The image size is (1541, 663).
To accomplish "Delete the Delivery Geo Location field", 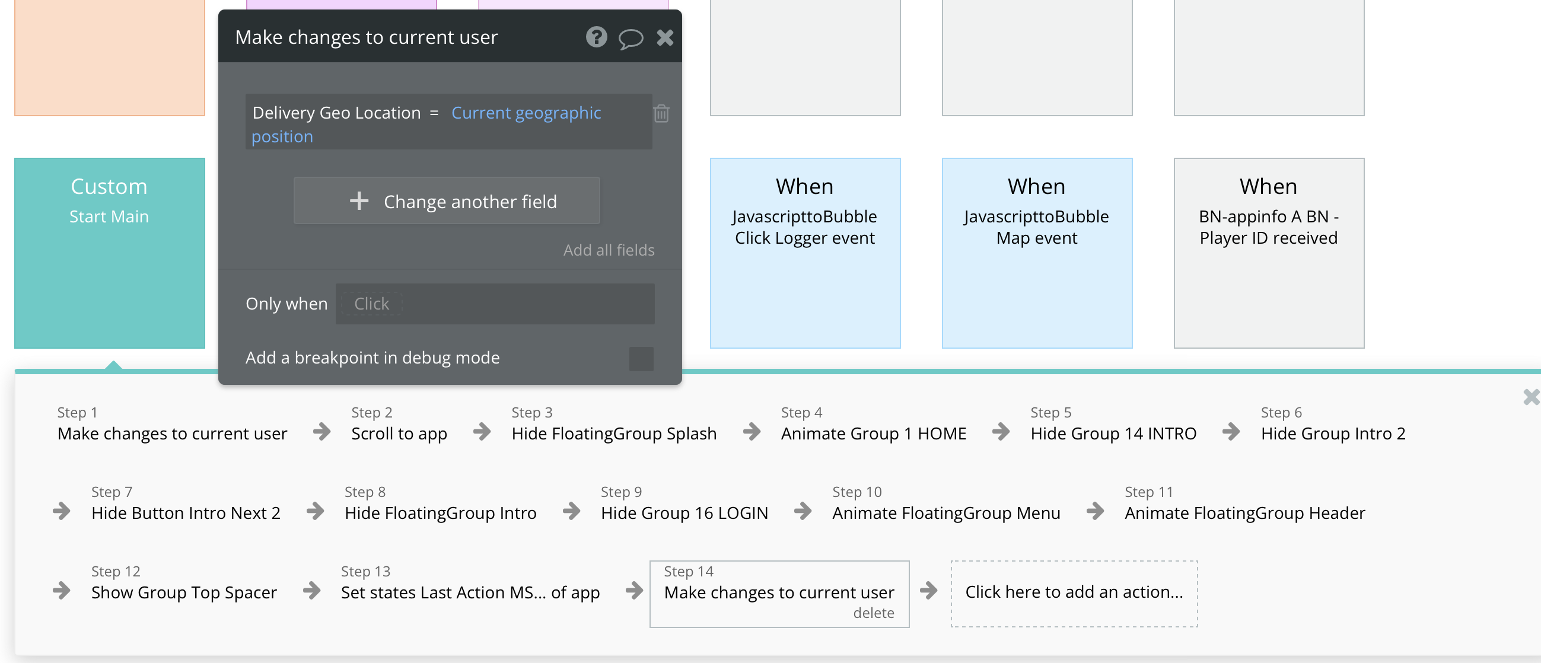I will (661, 113).
